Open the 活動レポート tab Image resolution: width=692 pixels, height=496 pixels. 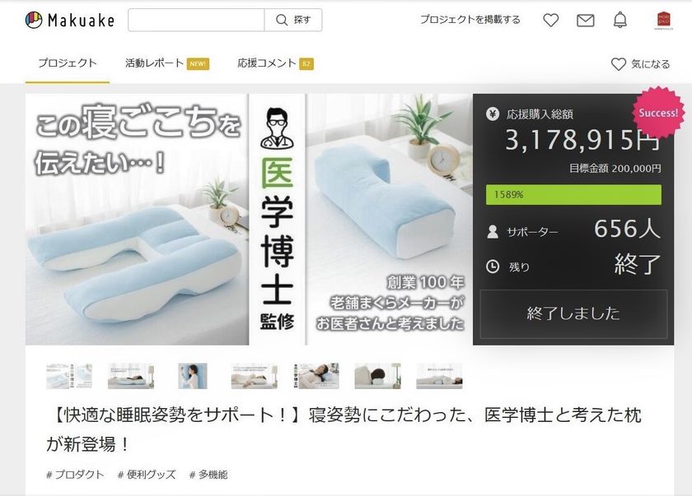point(166,63)
